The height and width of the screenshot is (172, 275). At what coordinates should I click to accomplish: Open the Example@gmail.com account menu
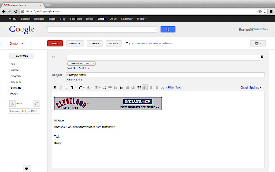click(253, 29)
